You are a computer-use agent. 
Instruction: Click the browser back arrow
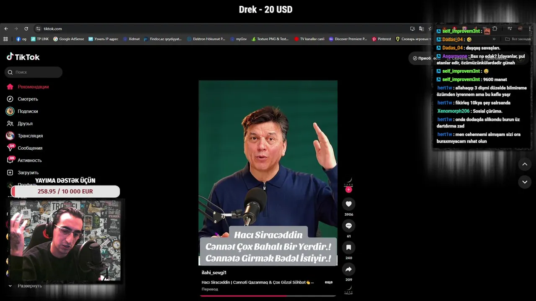6,29
